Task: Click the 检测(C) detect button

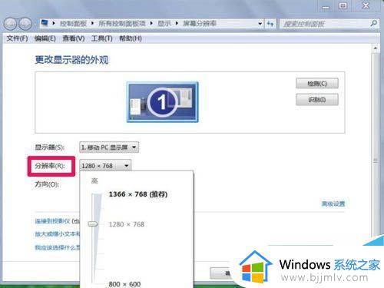Action: [x=317, y=84]
